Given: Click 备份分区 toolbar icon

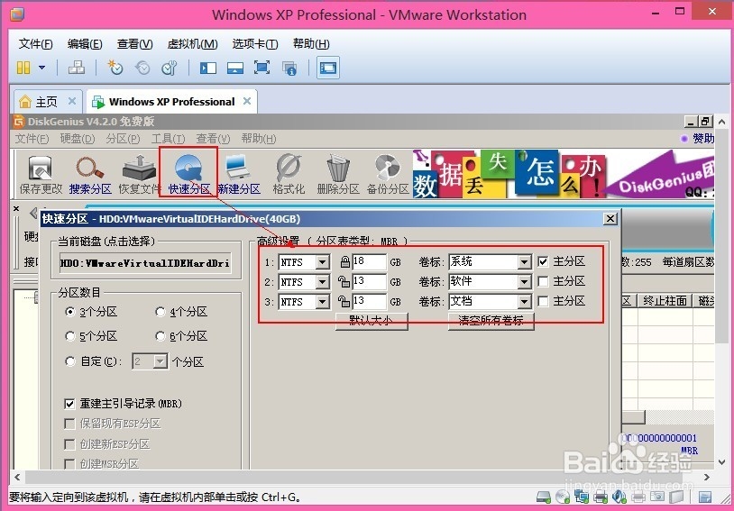Looking at the screenshot, I should click(388, 176).
